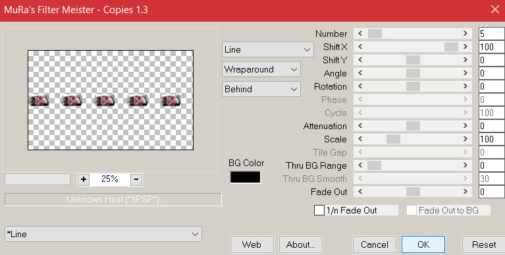Click the Rotation value field
The image size is (505, 255).
pos(492,86)
